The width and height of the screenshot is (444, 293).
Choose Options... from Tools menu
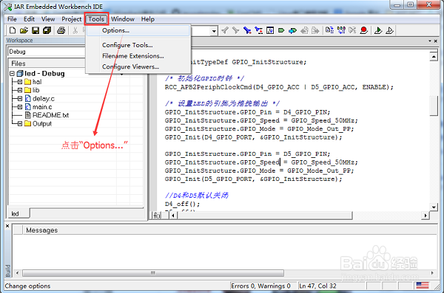[138, 30]
